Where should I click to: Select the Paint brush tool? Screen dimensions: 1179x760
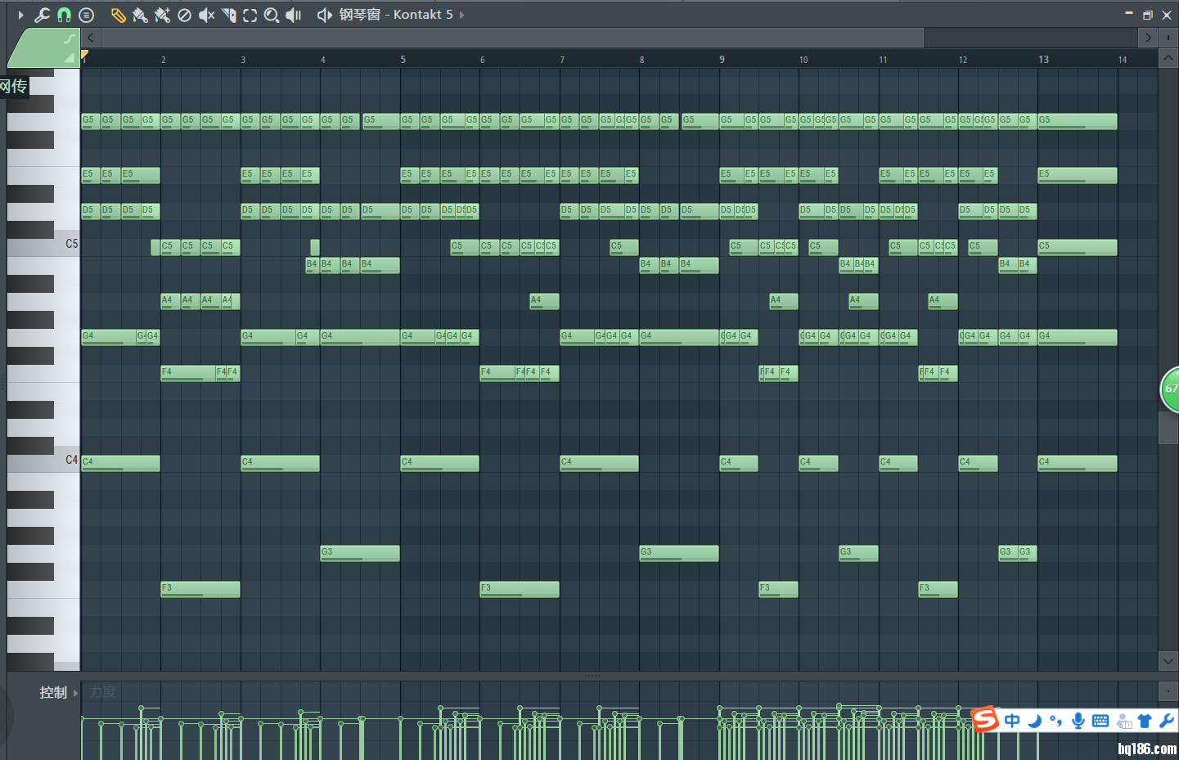click(x=140, y=15)
